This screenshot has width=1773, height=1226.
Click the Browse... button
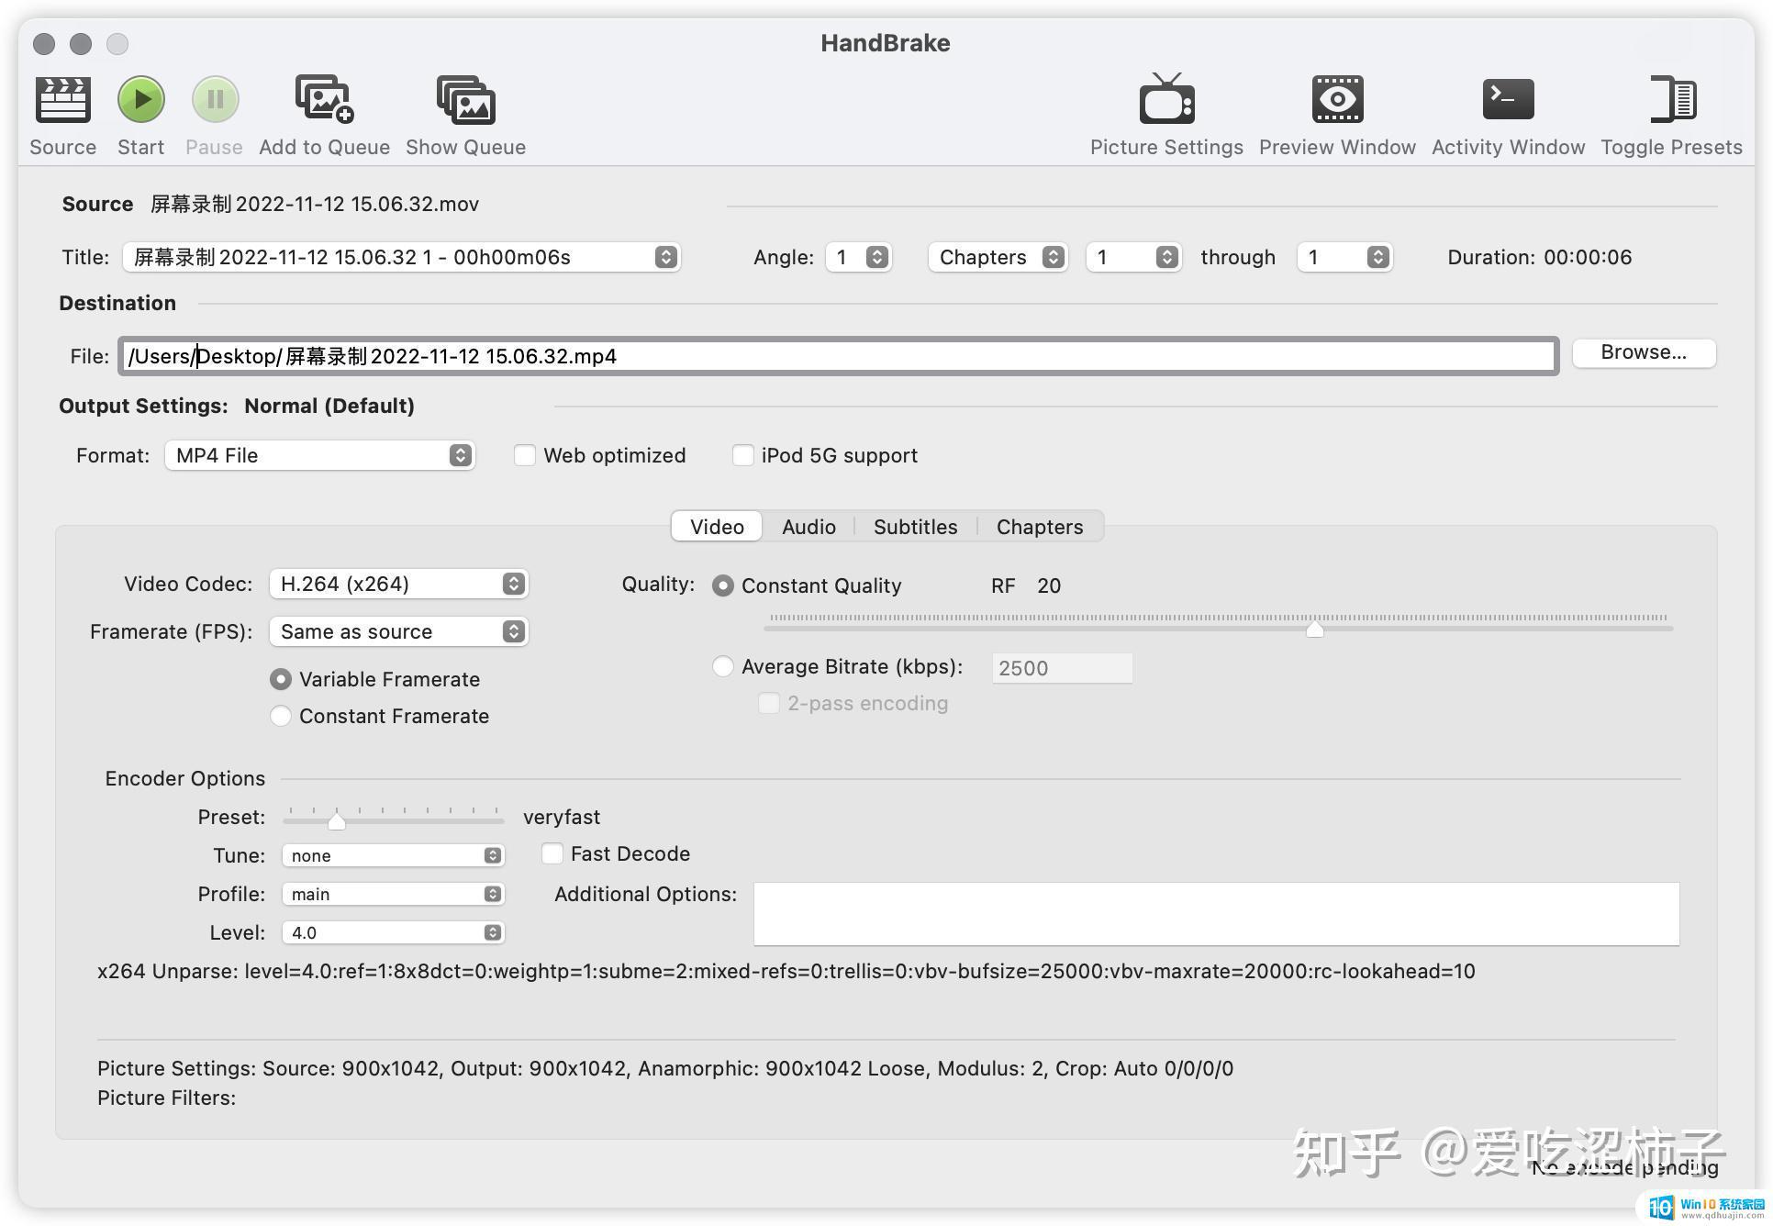(1644, 352)
